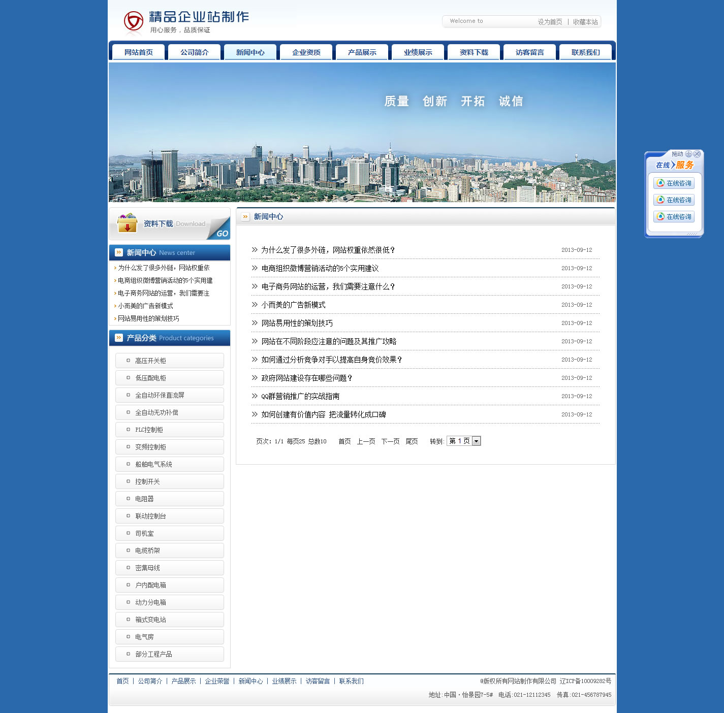This screenshot has height=713, width=724.
Task: Go to 公司简介 in top navigation
Action: click(195, 52)
